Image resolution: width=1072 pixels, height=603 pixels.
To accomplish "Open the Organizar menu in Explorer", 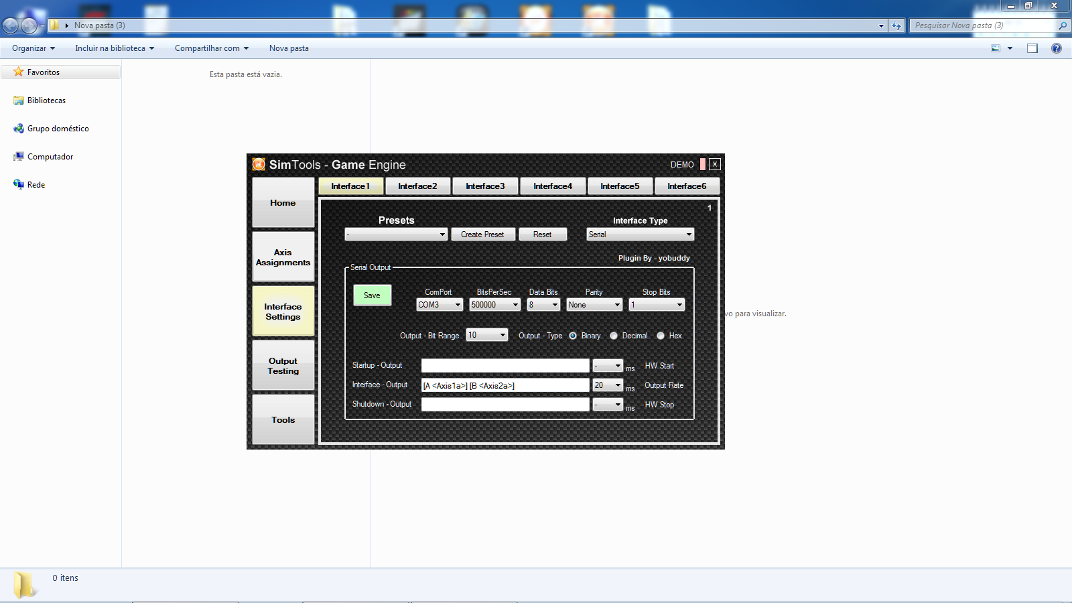I will click(33, 48).
